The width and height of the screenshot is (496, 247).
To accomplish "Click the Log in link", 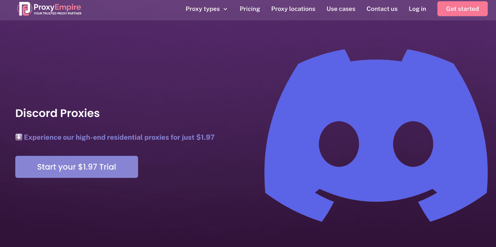I will coord(417,9).
